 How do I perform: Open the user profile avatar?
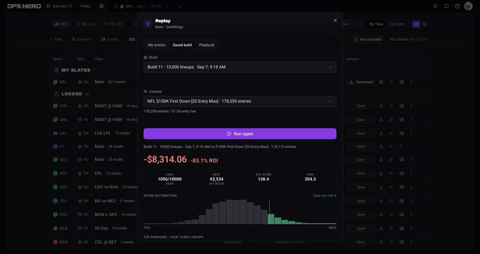click(x=468, y=6)
